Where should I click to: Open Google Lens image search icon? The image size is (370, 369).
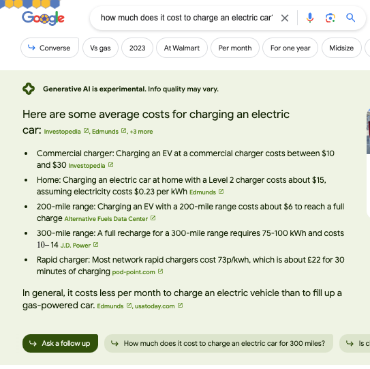[x=330, y=18]
